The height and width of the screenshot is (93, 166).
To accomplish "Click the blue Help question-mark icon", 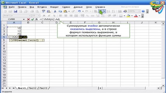I will point(143,11).
